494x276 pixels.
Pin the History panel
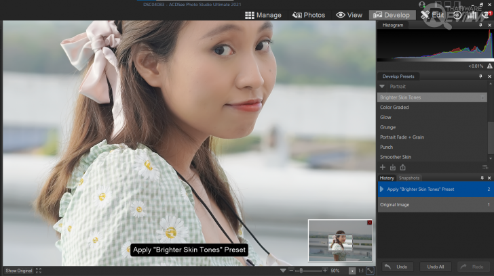click(482, 178)
